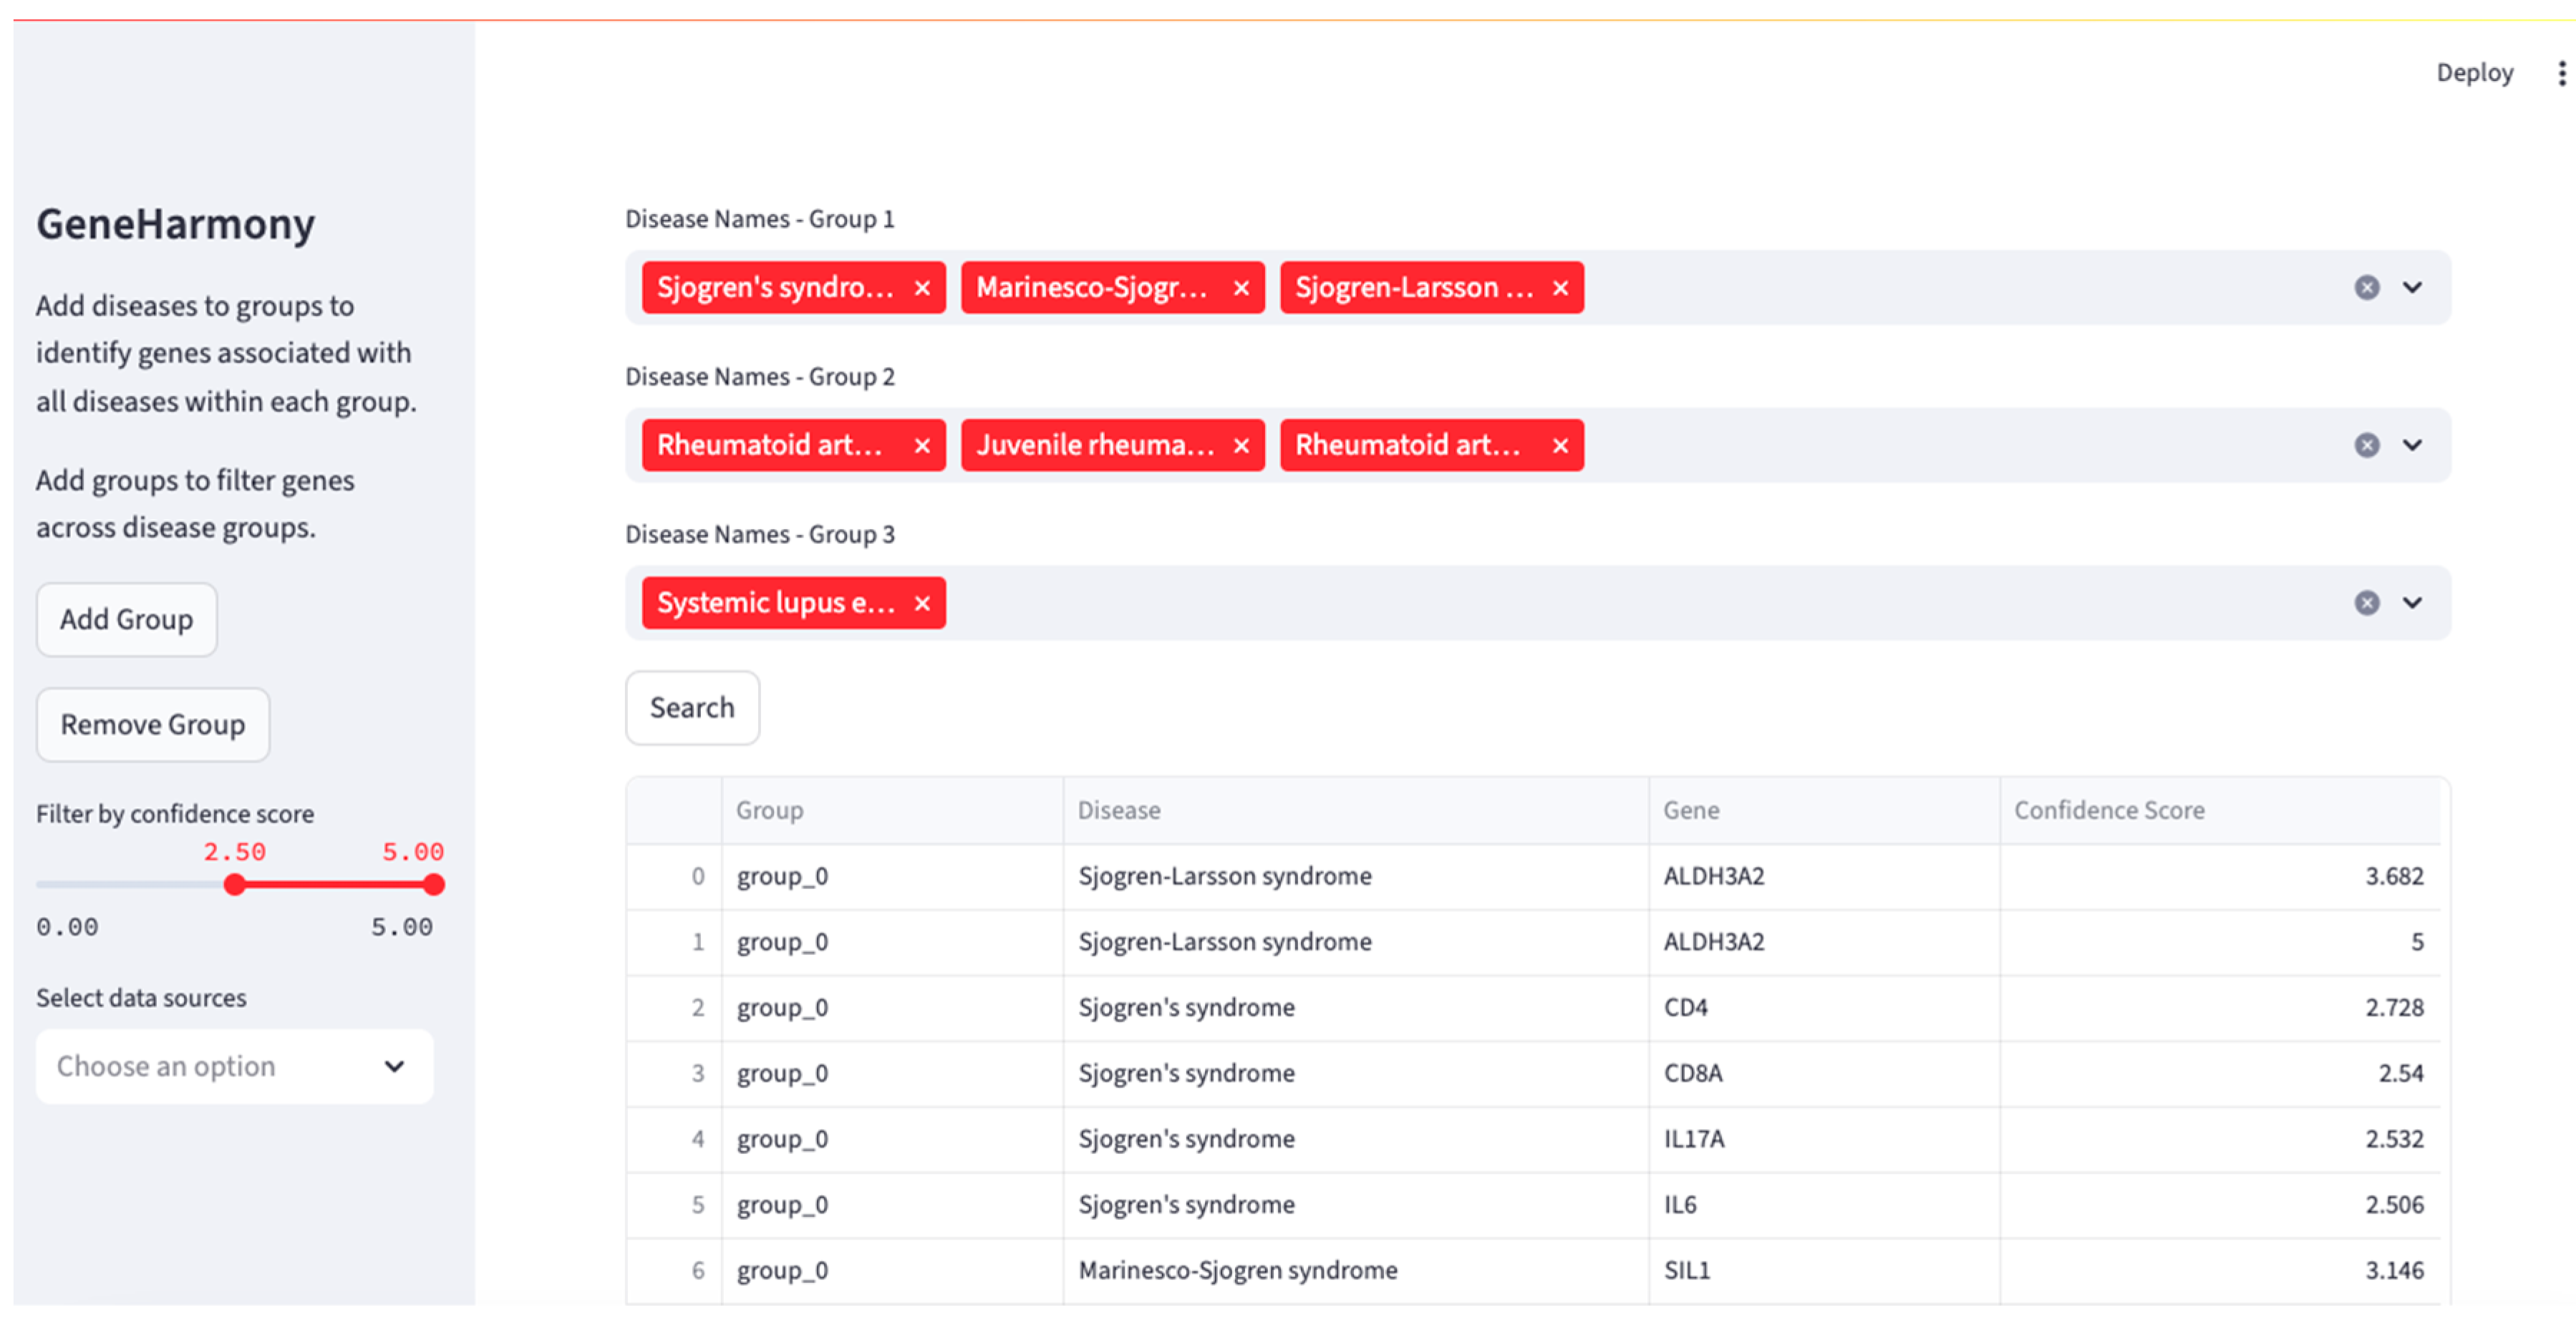
Task: Clear all selections in Group 1
Action: pyautogui.click(x=2366, y=288)
